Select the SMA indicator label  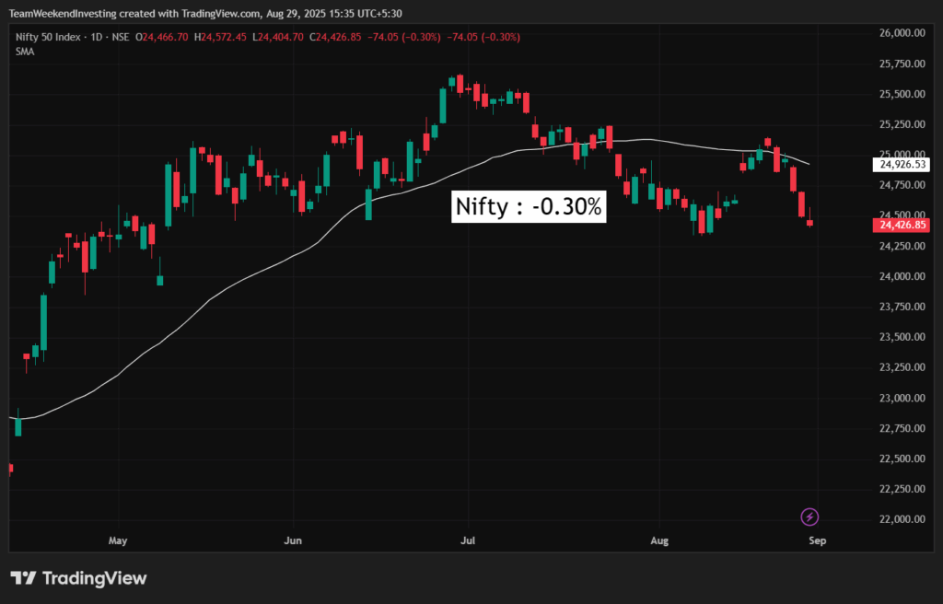tap(25, 52)
